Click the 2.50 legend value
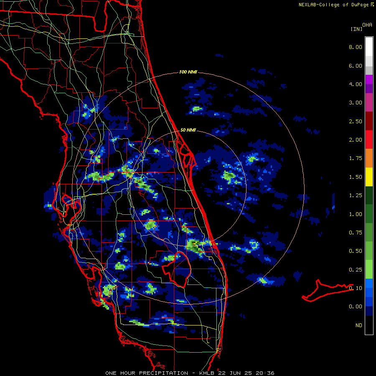 pyautogui.click(x=356, y=121)
